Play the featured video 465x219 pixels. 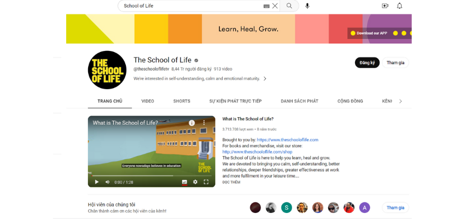pos(96,182)
